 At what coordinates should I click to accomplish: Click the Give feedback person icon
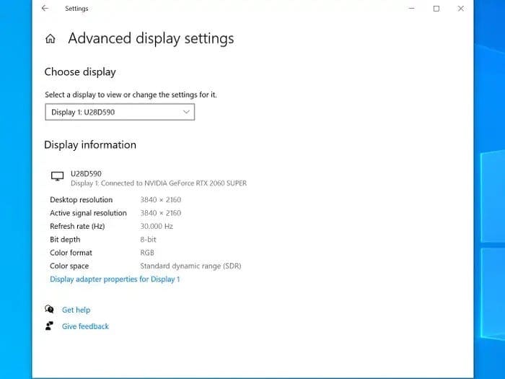pyautogui.click(x=49, y=326)
